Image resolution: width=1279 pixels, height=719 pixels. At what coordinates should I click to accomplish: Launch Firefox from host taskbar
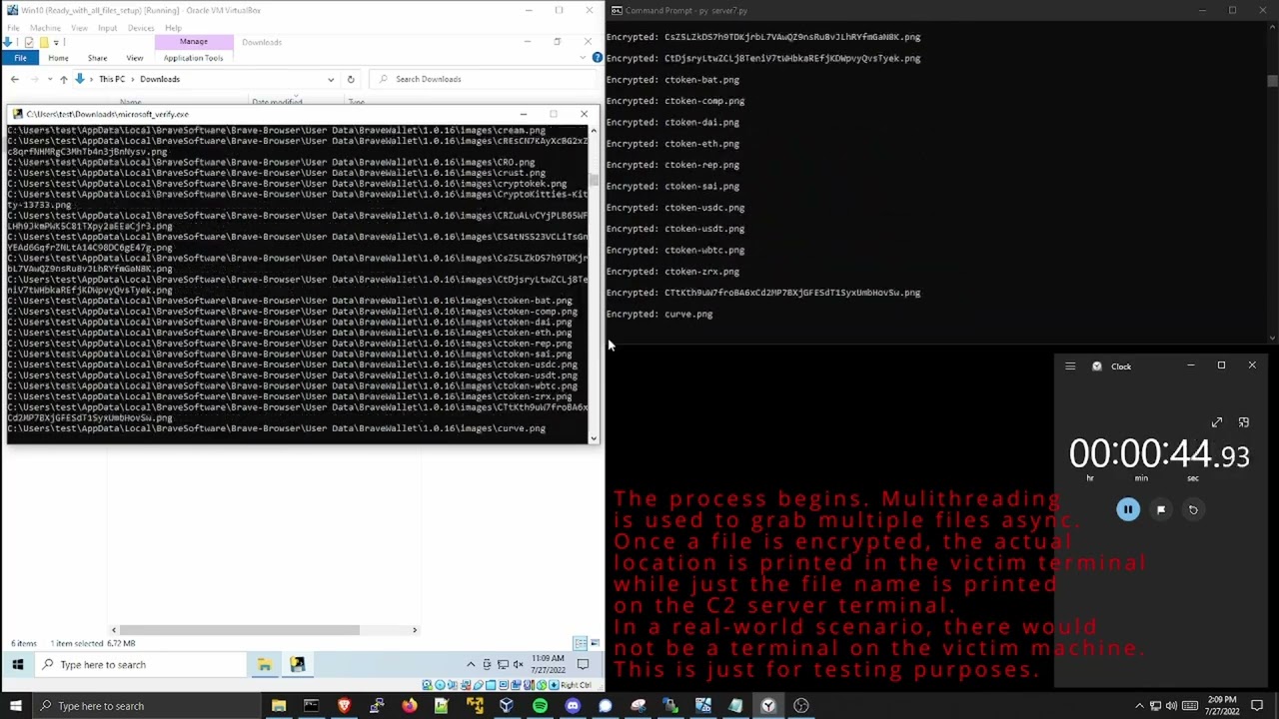tap(410, 706)
